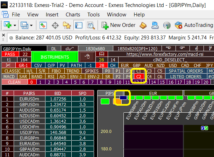The image size is (214, 157).
Task: Toggle the Terminal panel icon
Action: [79, 25]
